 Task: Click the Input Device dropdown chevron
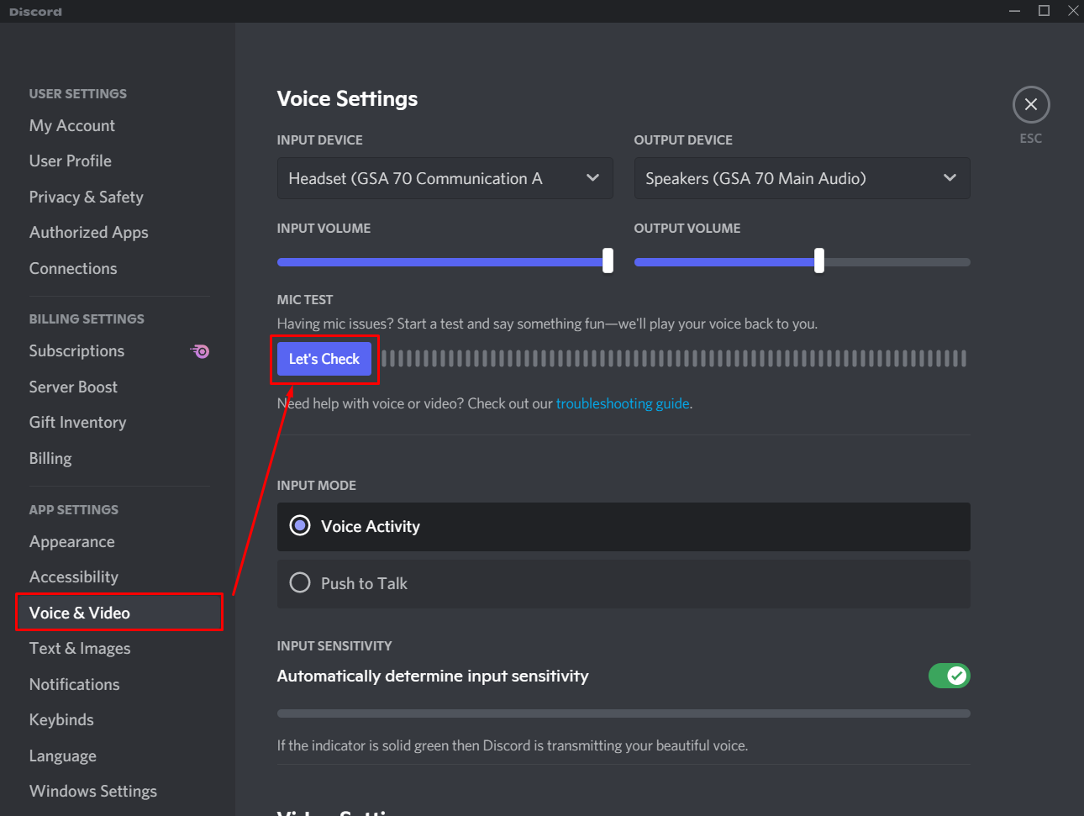pos(592,178)
